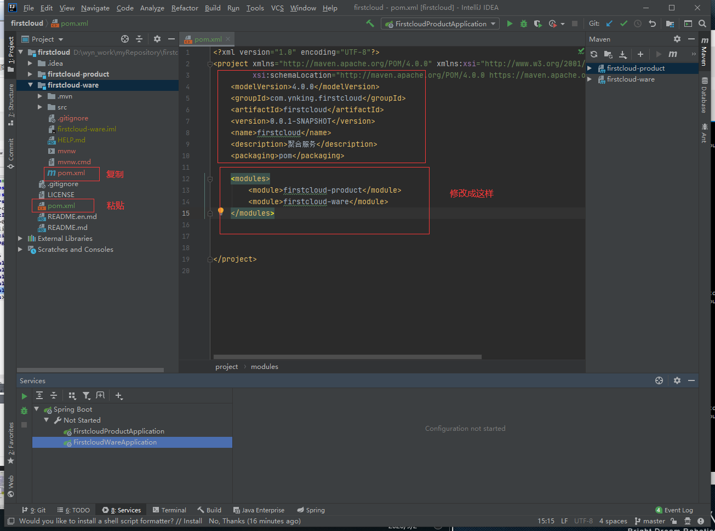Screen dimensions: 715x531
Task: Toggle the Web side tool window
Action: pos(11,486)
